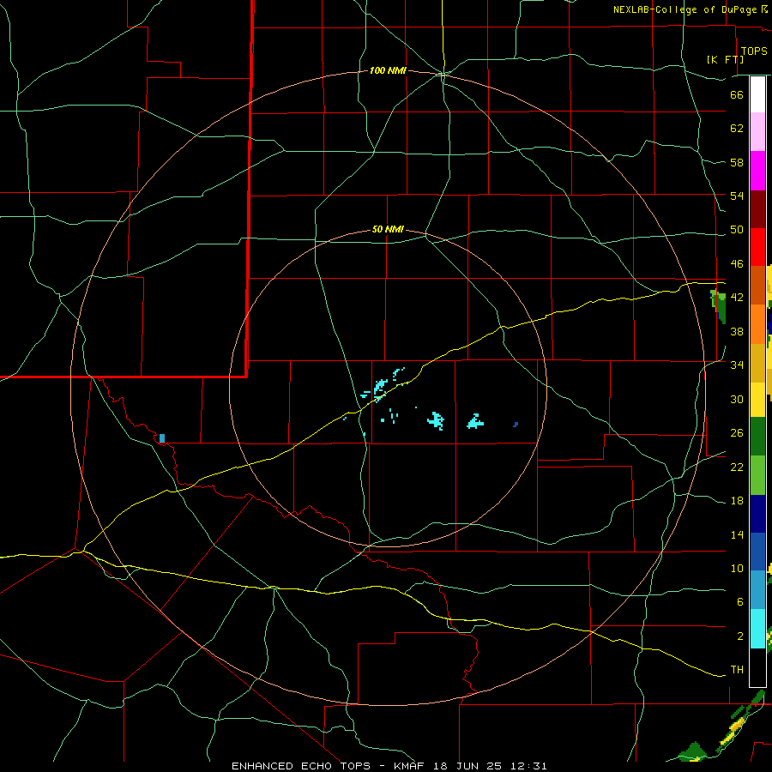Click the medium blue 10-14 kft legend swatch
This screenshot has width=772, height=772.
tap(757, 552)
